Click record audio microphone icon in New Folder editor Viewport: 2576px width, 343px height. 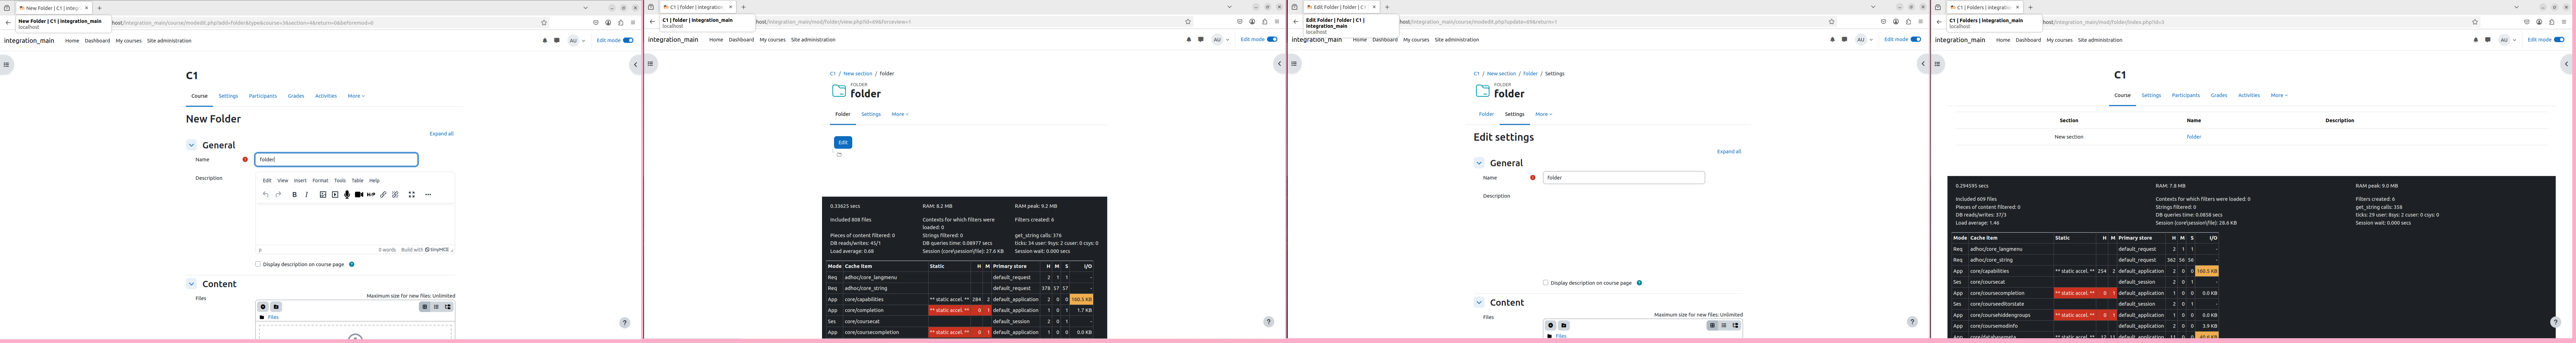point(347,194)
